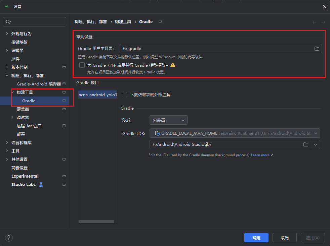Viewport: 330px width, 246px height.
Task: Click the Studio Labs flask icon
Action: (x=41, y=184)
